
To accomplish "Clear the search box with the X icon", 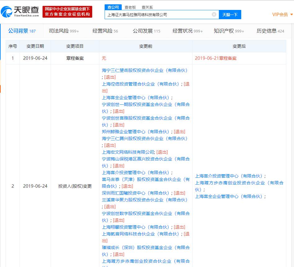I will [214, 14].
